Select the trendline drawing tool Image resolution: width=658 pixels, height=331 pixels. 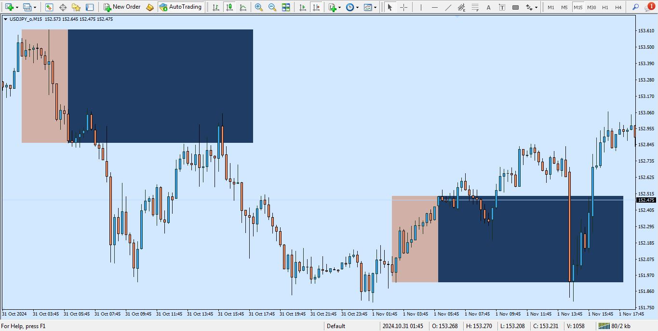(448, 7)
